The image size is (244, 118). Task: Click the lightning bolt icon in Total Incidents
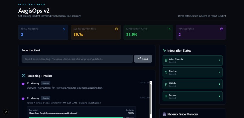(64, 29)
